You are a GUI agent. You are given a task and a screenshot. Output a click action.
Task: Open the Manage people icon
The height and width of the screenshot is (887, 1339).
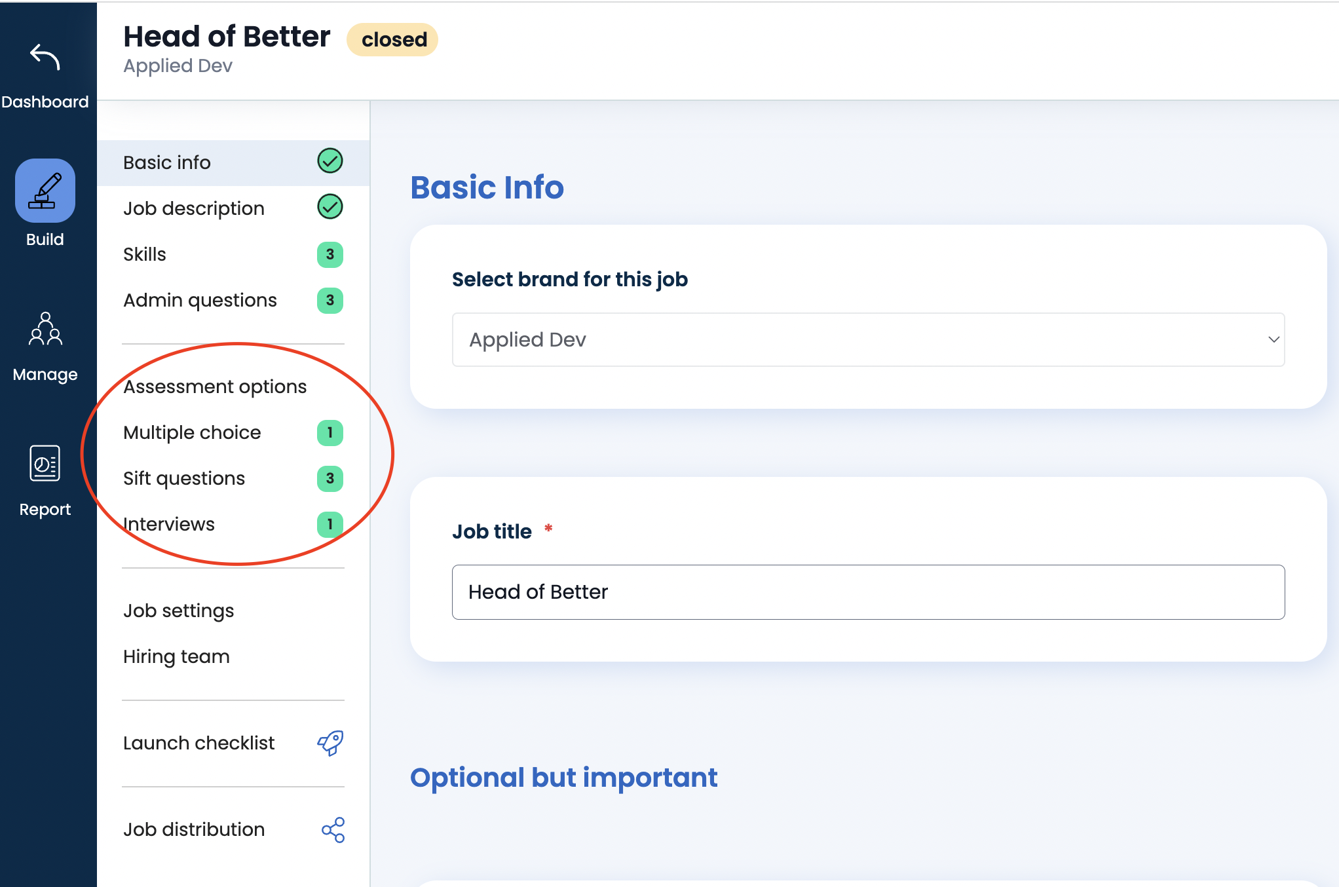pos(45,329)
